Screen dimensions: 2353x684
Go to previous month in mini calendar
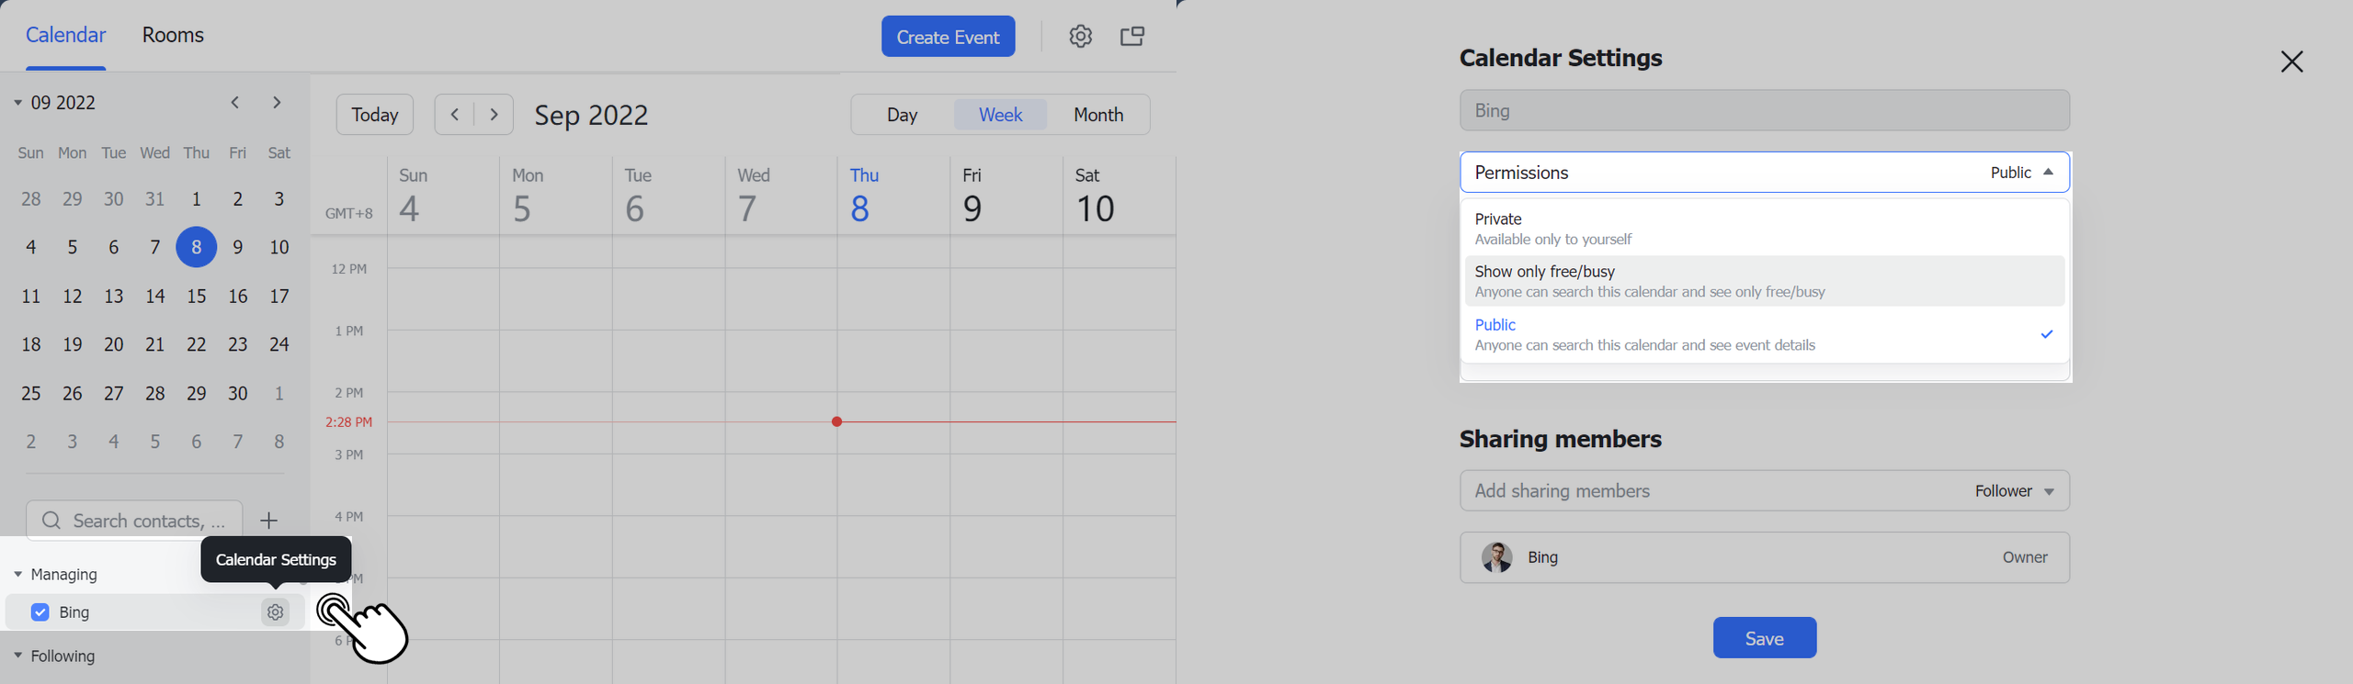235,103
